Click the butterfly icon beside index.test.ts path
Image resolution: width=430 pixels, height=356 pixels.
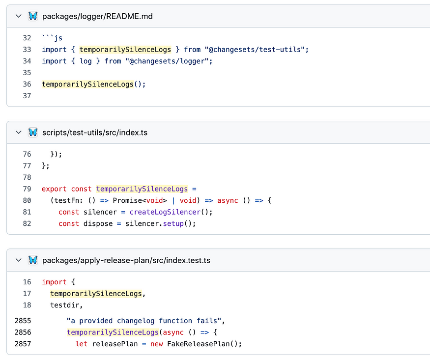33,260
